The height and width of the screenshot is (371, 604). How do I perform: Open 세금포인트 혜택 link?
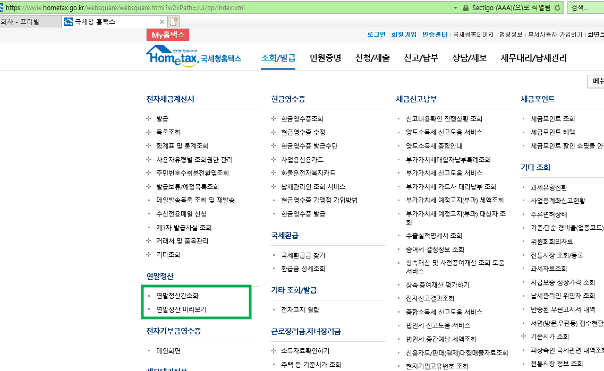[553, 132]
